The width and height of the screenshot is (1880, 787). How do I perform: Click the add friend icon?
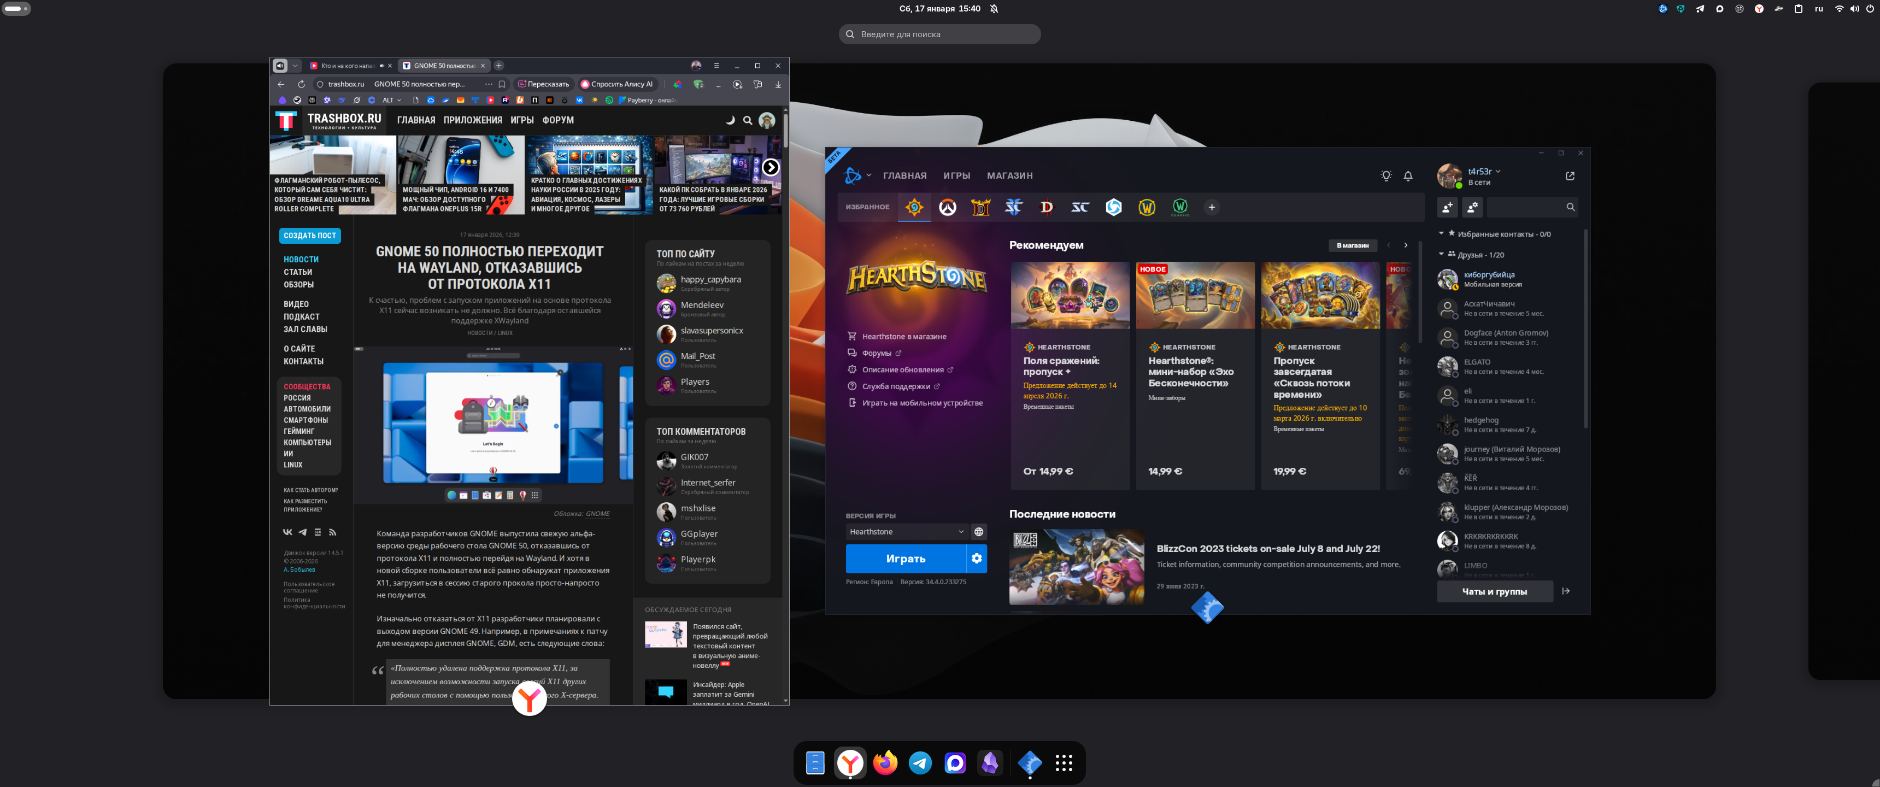tap(1447, 207)
